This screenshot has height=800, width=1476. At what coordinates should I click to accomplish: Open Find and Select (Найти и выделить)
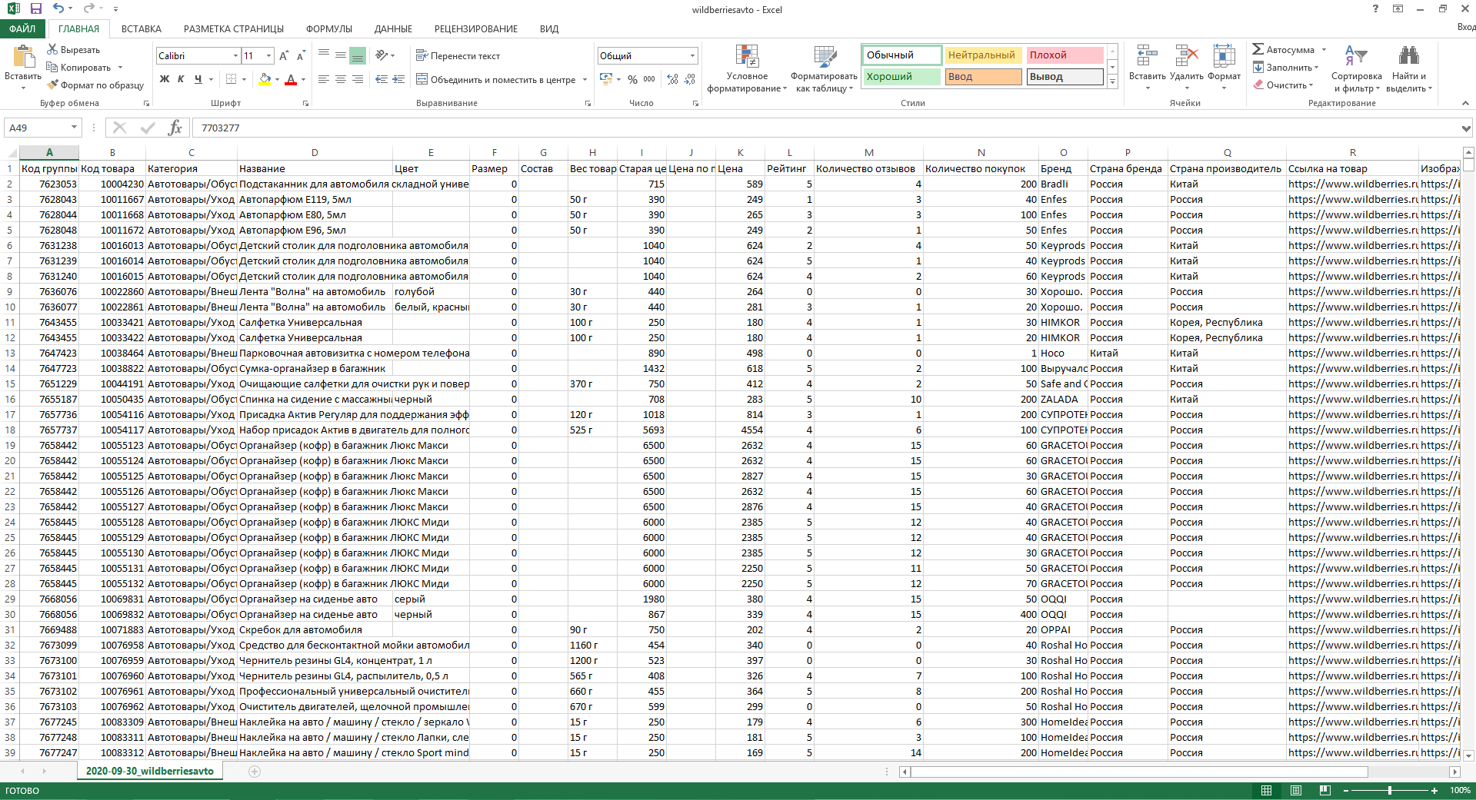pyautogui.click(x=1409, y=69)
